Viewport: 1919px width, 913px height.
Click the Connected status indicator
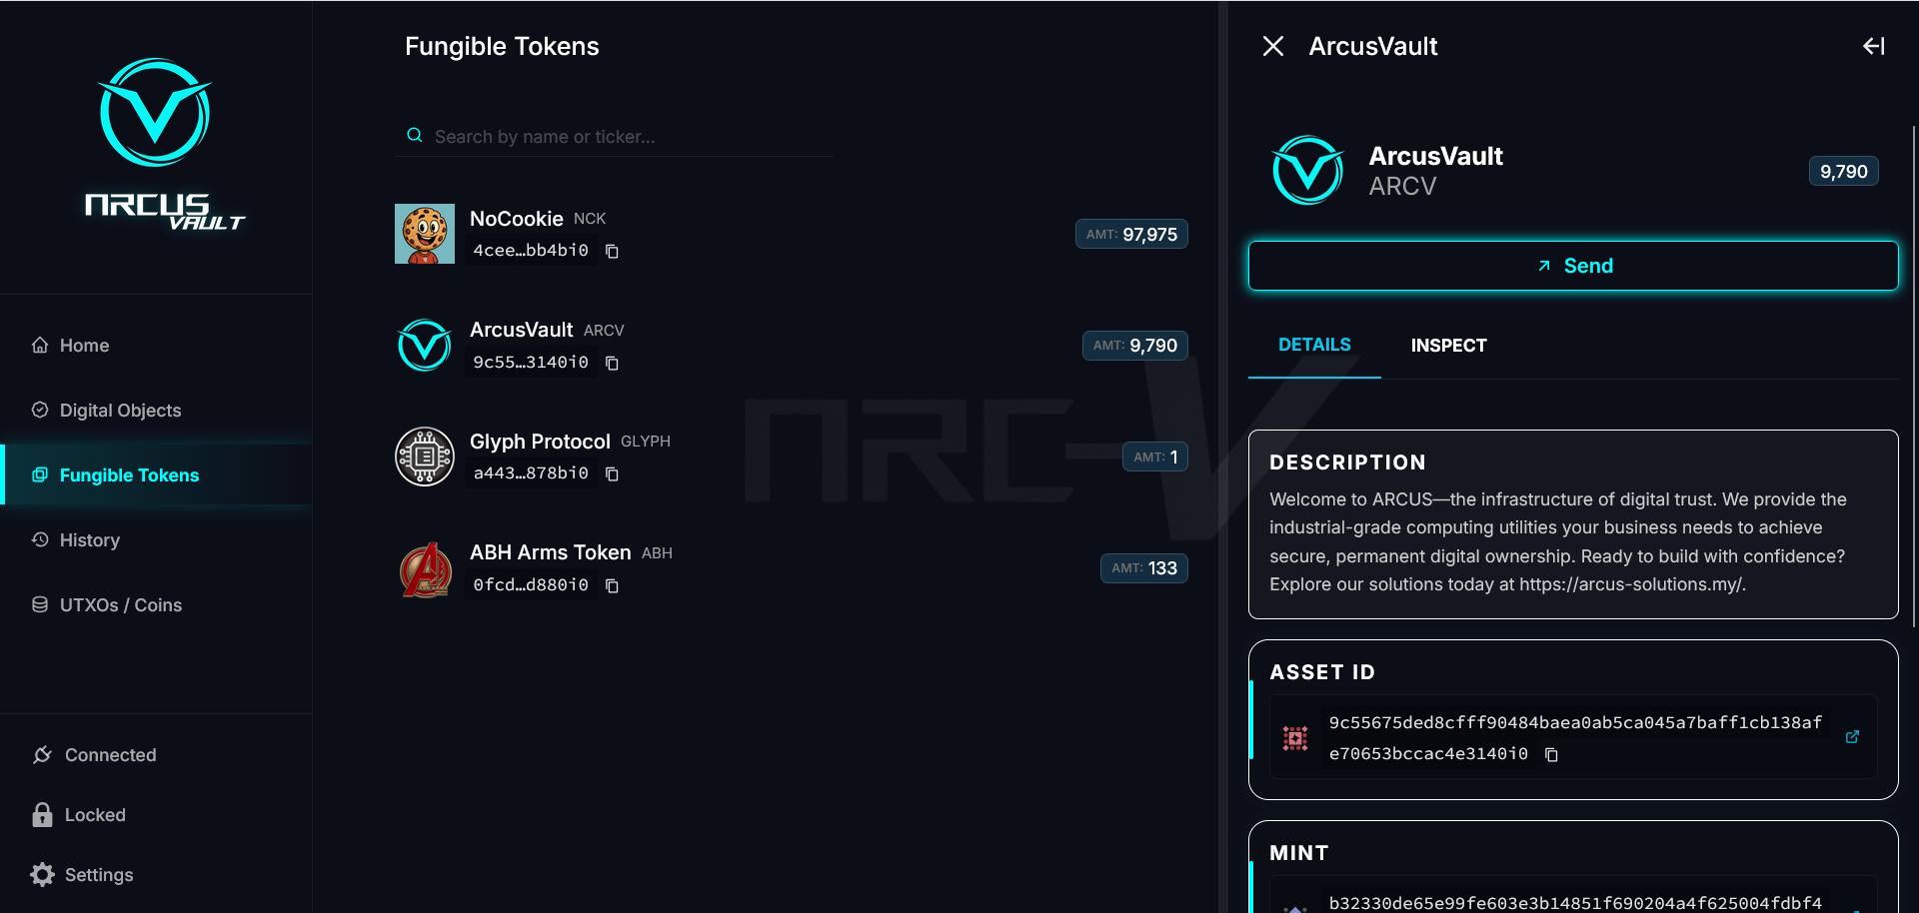coord(110,755)
